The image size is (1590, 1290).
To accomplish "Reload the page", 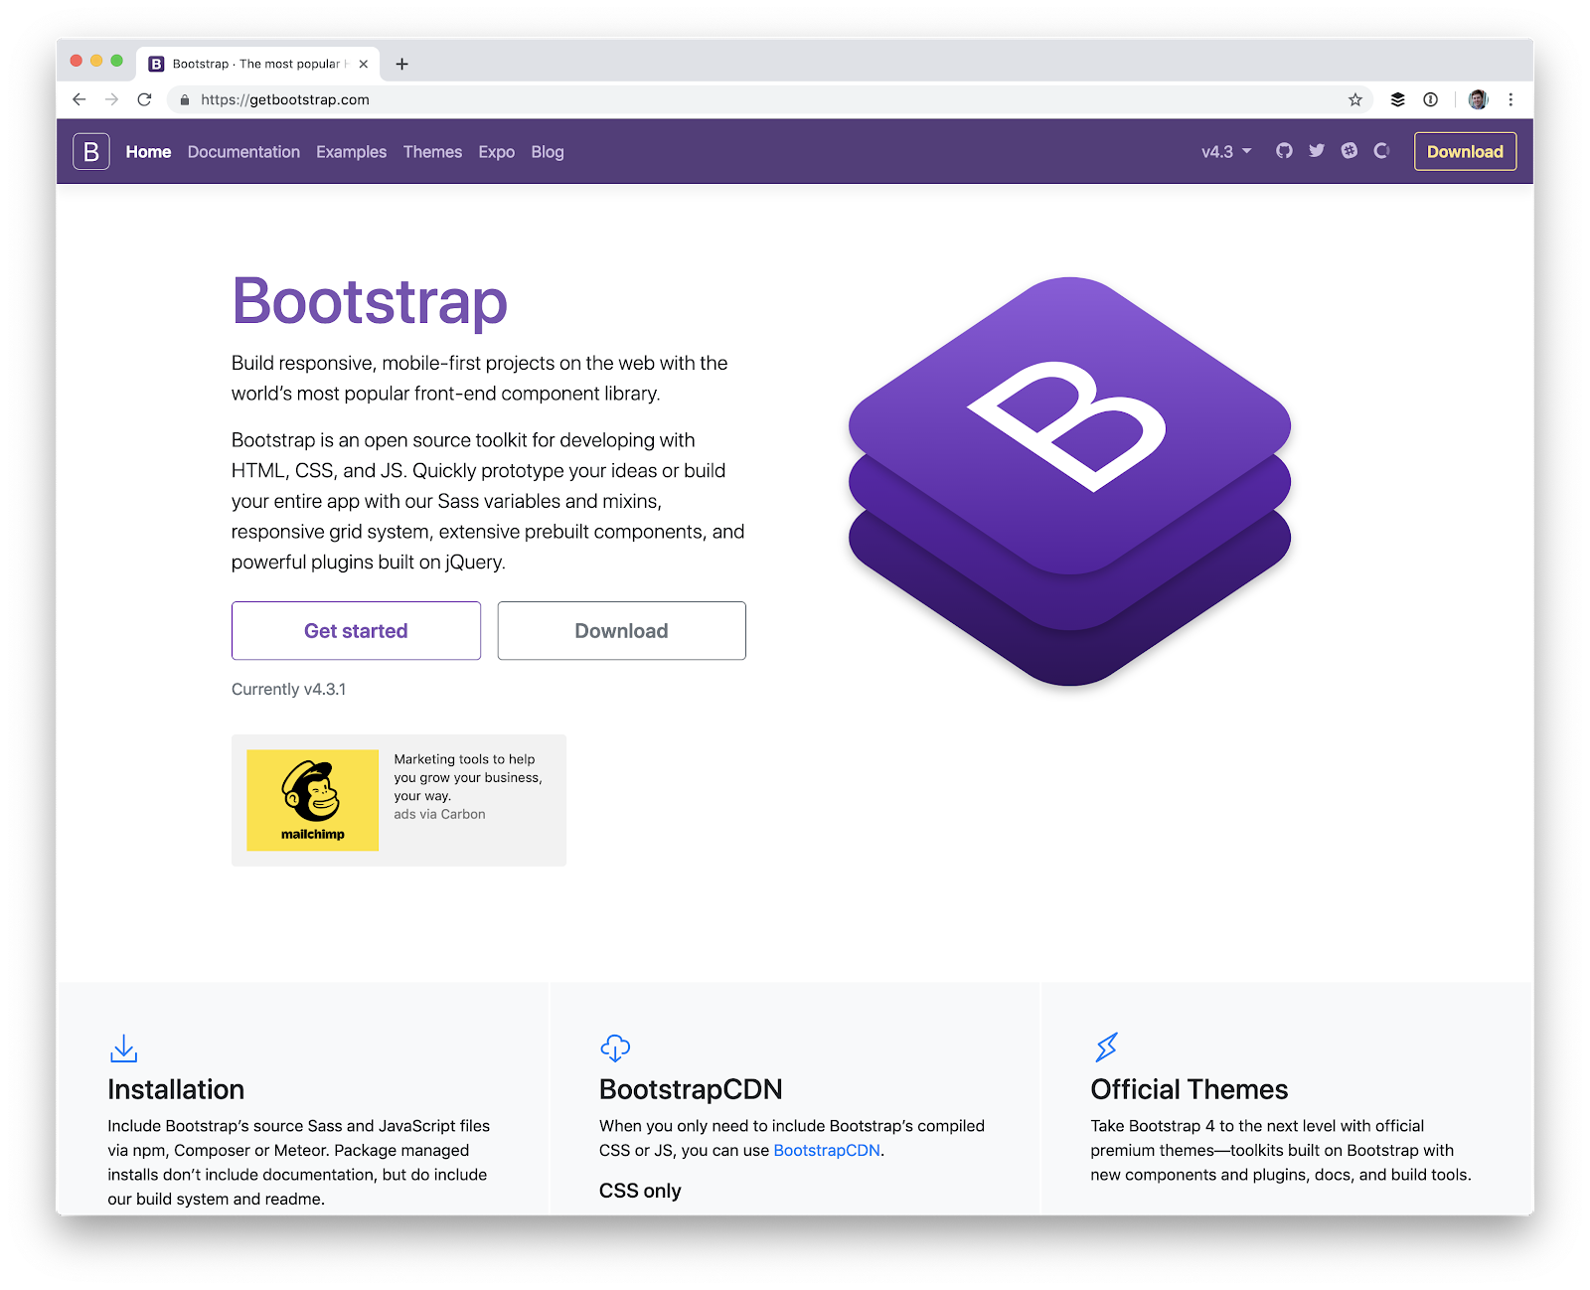I will (x=144, y=99).
